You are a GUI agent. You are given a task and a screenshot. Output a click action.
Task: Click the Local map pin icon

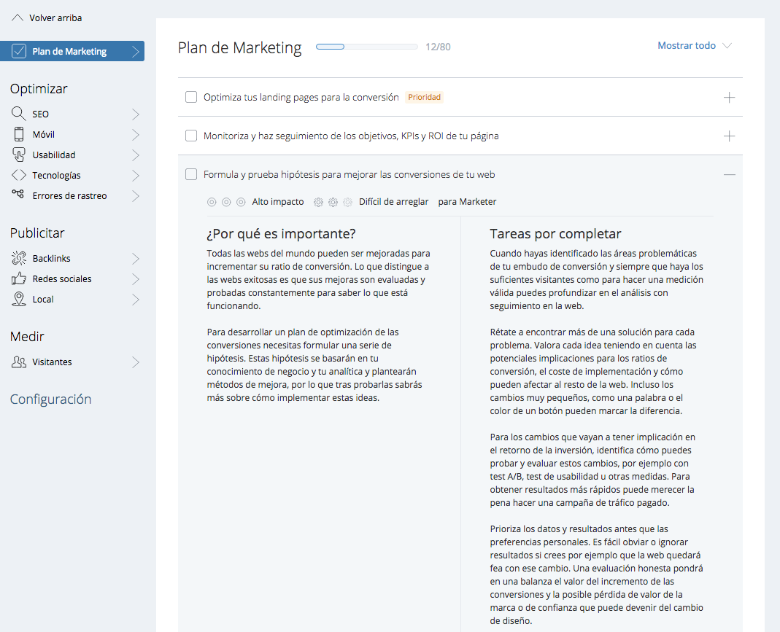tap(19, 300)
